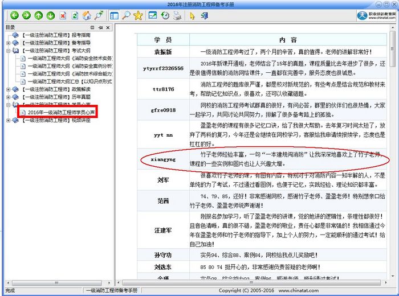Screen dimensions: 399x296
Task: Click the page icon beside 大纲汇总
Action: pos(23,81)
